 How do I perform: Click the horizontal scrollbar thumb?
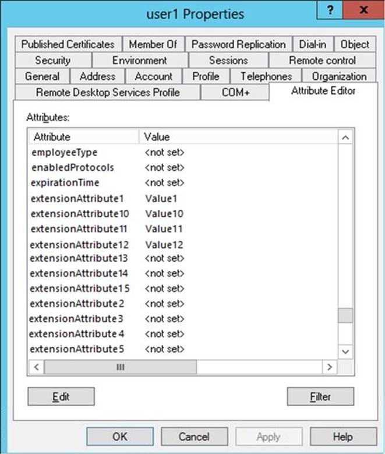[x=121, y=367]
